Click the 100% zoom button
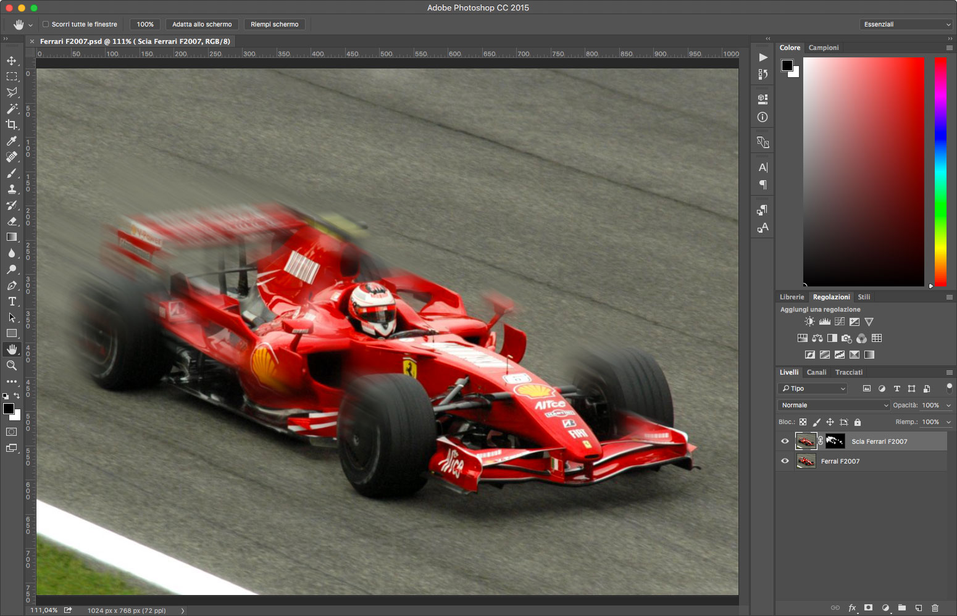The height and width of the screenshot is (616, 957). (x=145, y=24)
